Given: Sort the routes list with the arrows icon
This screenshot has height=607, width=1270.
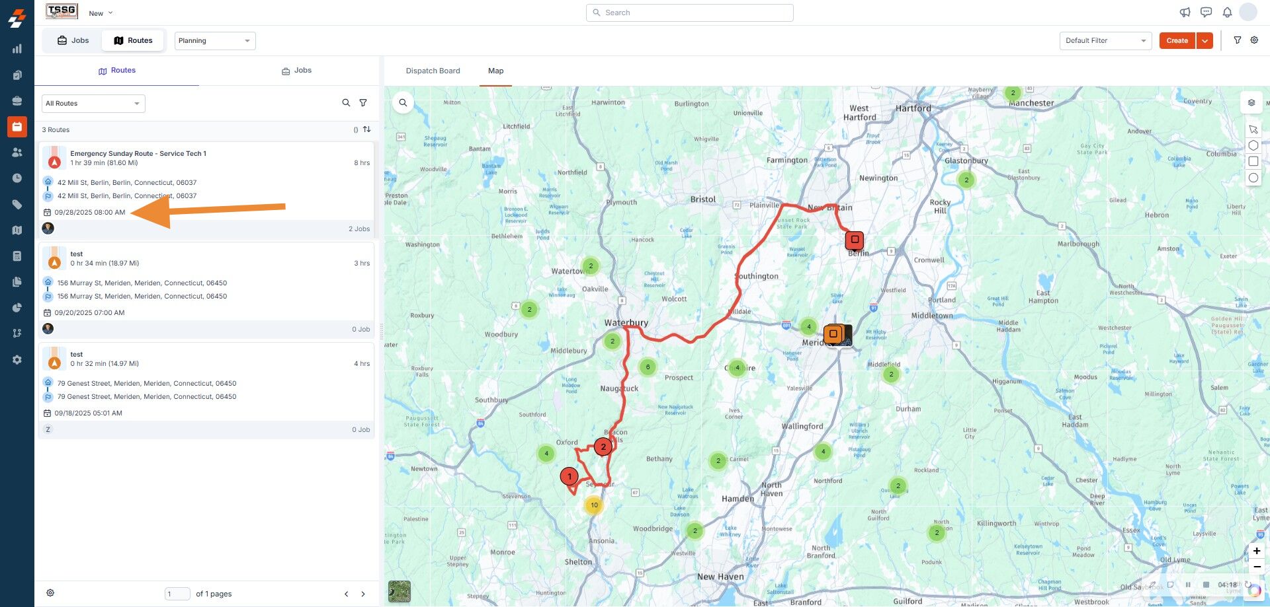Looking at the screenshot, I should pyautogui.click(x=366, y=129).
